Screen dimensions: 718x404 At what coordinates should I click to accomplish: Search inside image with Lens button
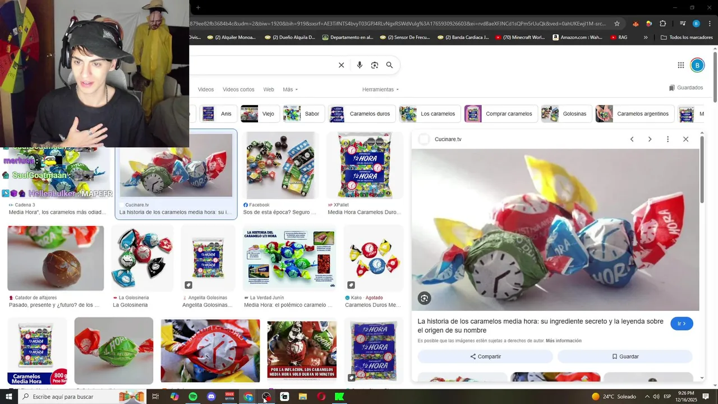(425, 299)
